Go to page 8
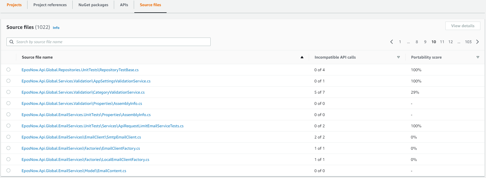 tap(417, 42)
